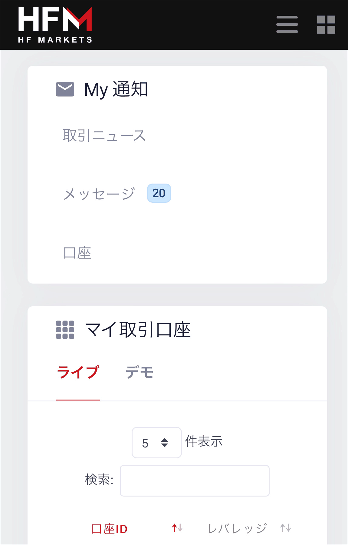Click the HFM Markets logo

click(55, 25)
